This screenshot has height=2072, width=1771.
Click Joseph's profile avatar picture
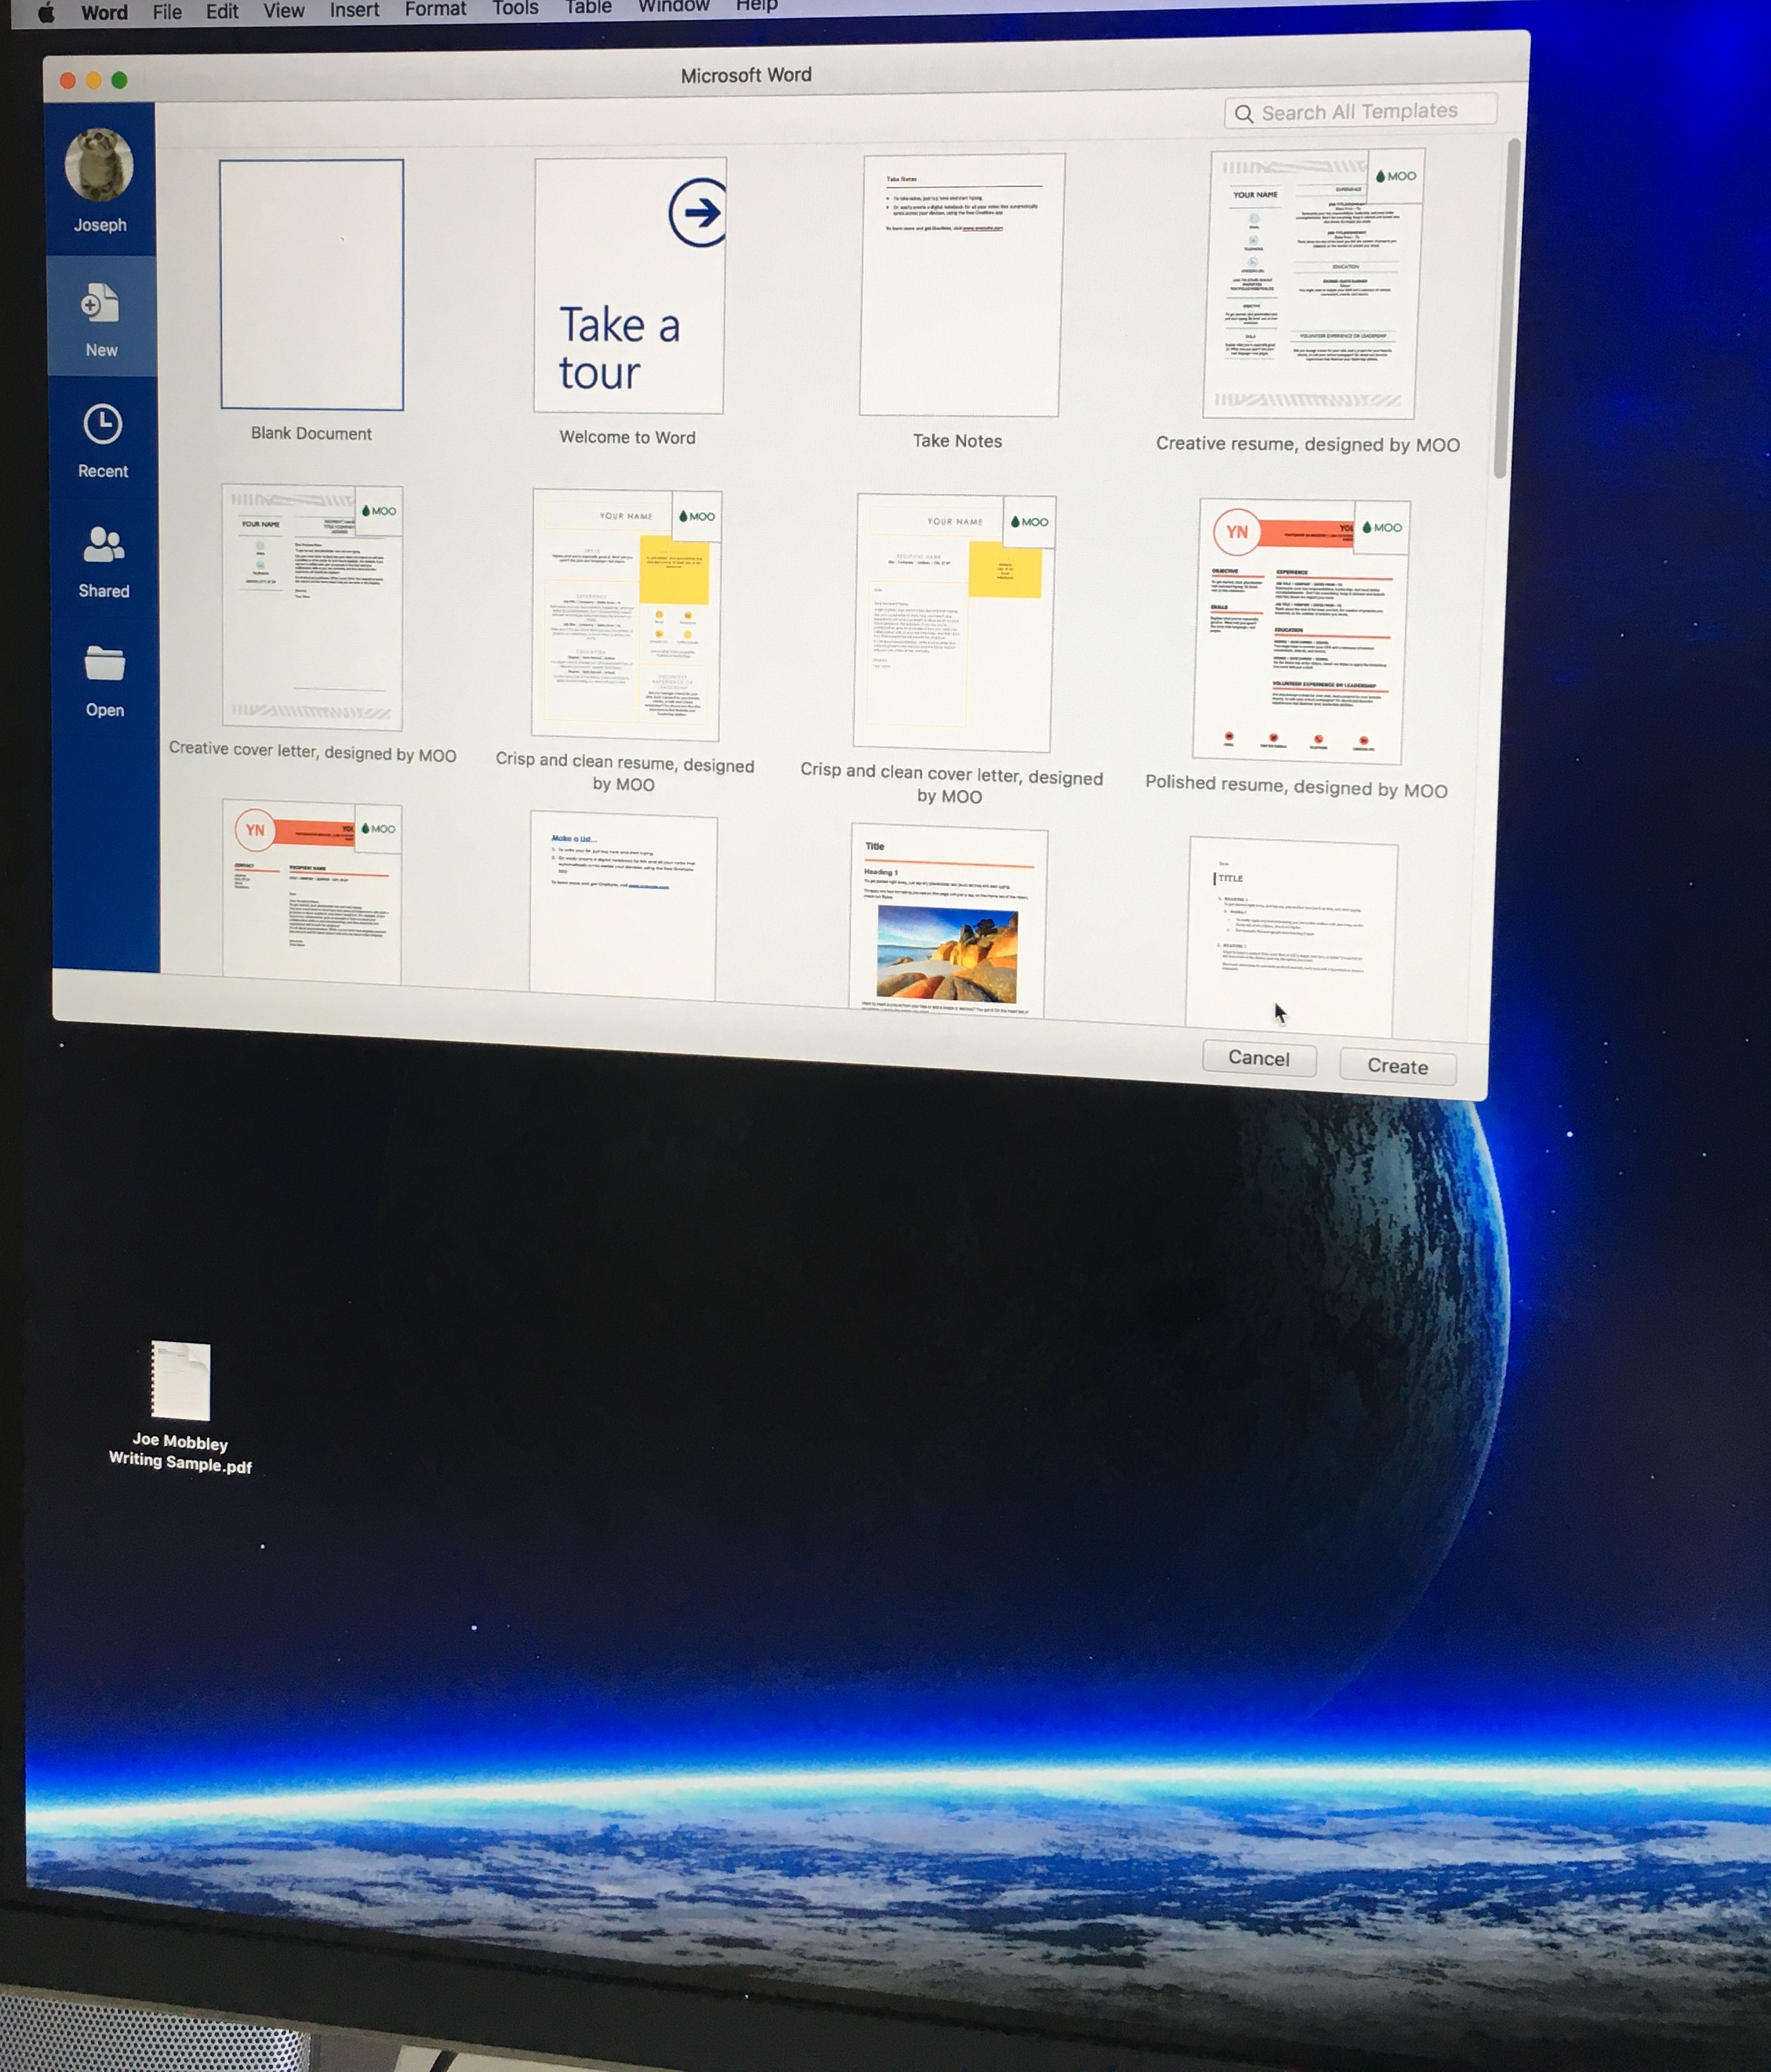click(99, 166)
